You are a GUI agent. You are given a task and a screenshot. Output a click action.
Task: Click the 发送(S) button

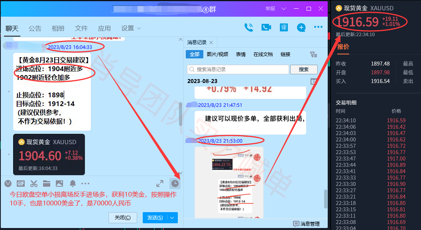coord(155,218)
